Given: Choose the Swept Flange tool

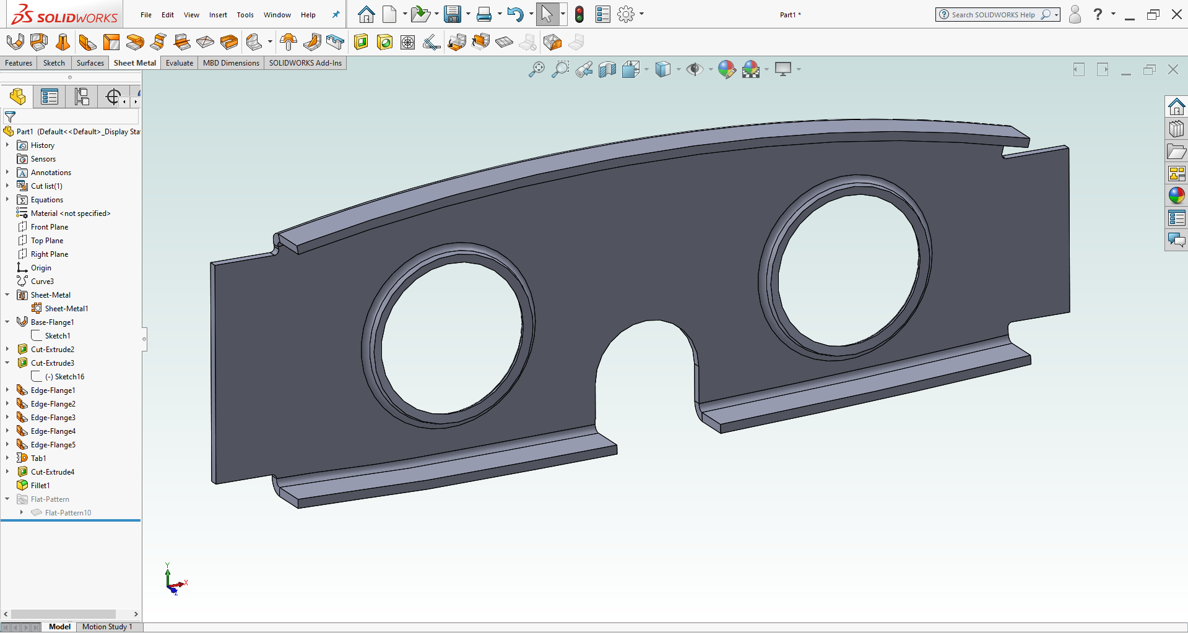Looking at the screenshot, I should tap(228, 42).
